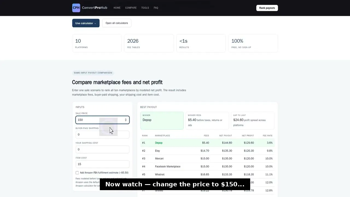Click the $5.40 Winner Fees card

(207, 120)
